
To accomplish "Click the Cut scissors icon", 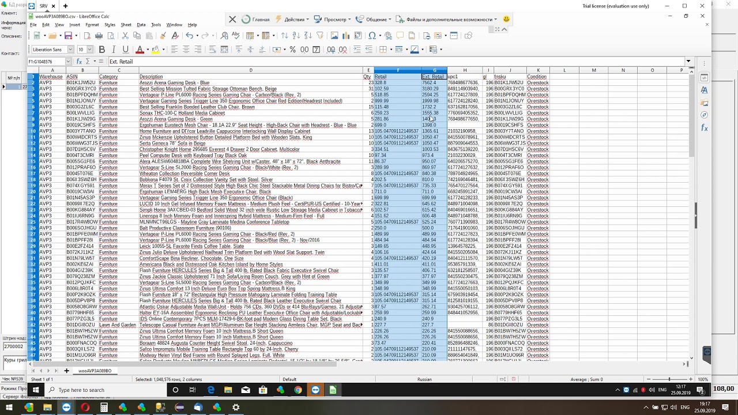I will (125, 36).
